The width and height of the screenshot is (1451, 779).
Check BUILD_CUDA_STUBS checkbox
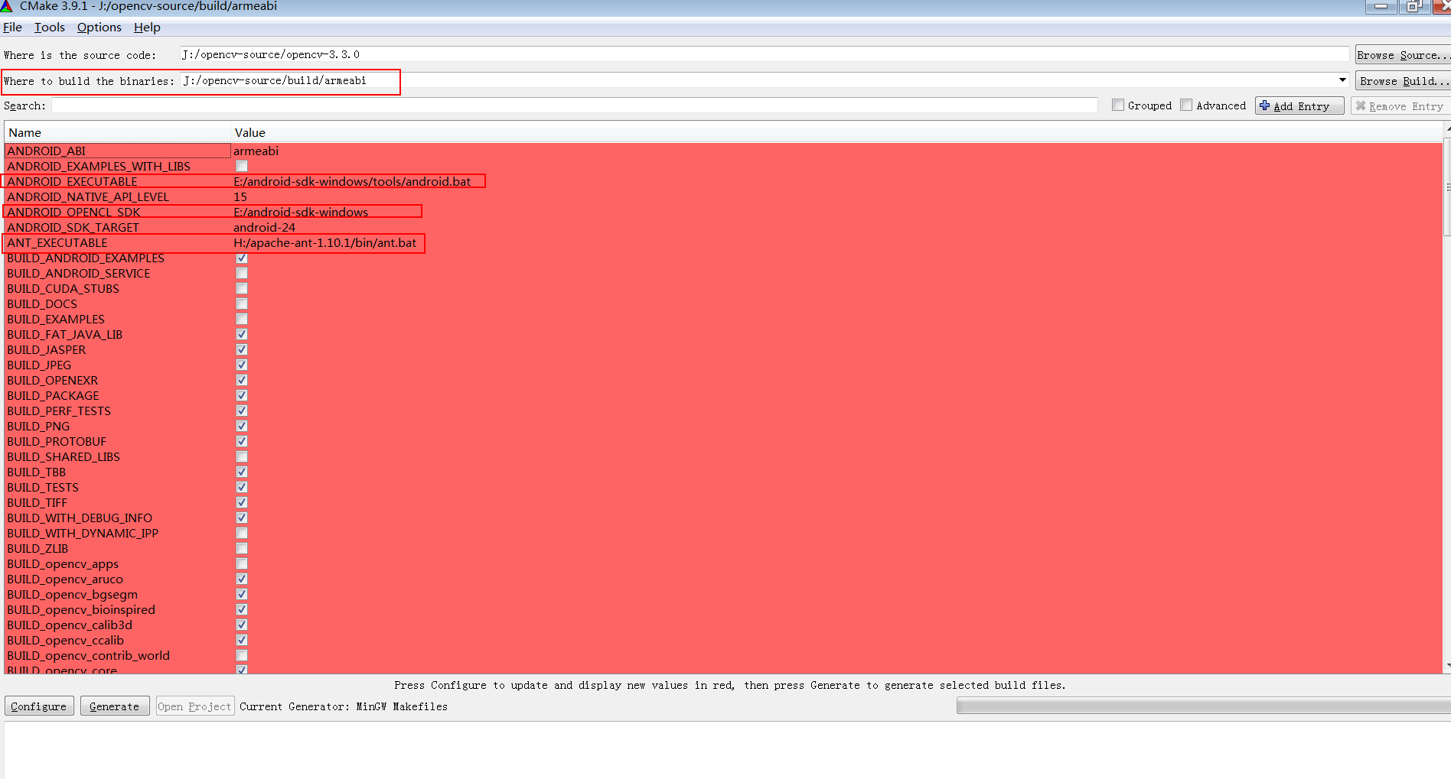click(x=242, y=289)
